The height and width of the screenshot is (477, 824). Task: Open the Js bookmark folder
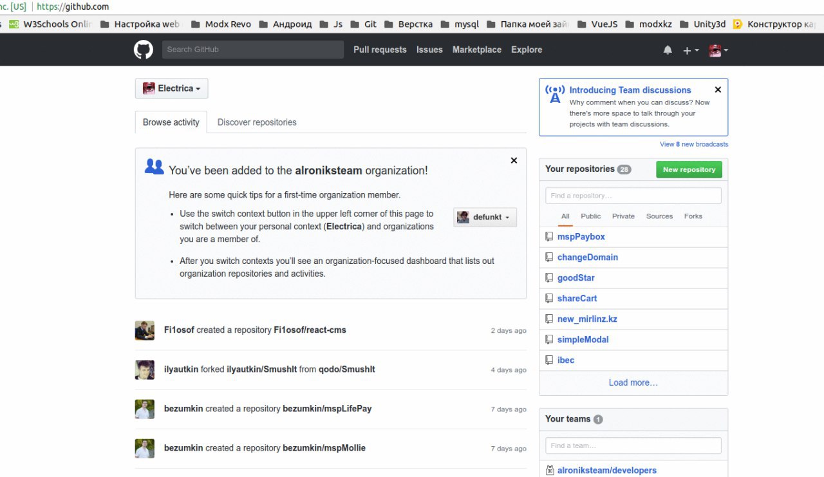(x=331, y=24)
